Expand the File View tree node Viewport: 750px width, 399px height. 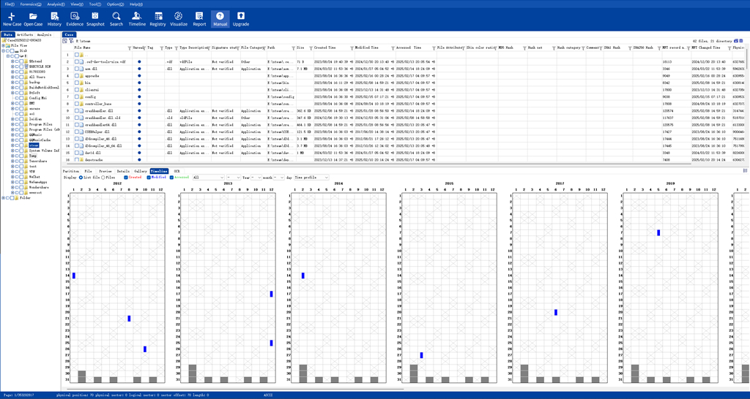(x=4, y=45)
